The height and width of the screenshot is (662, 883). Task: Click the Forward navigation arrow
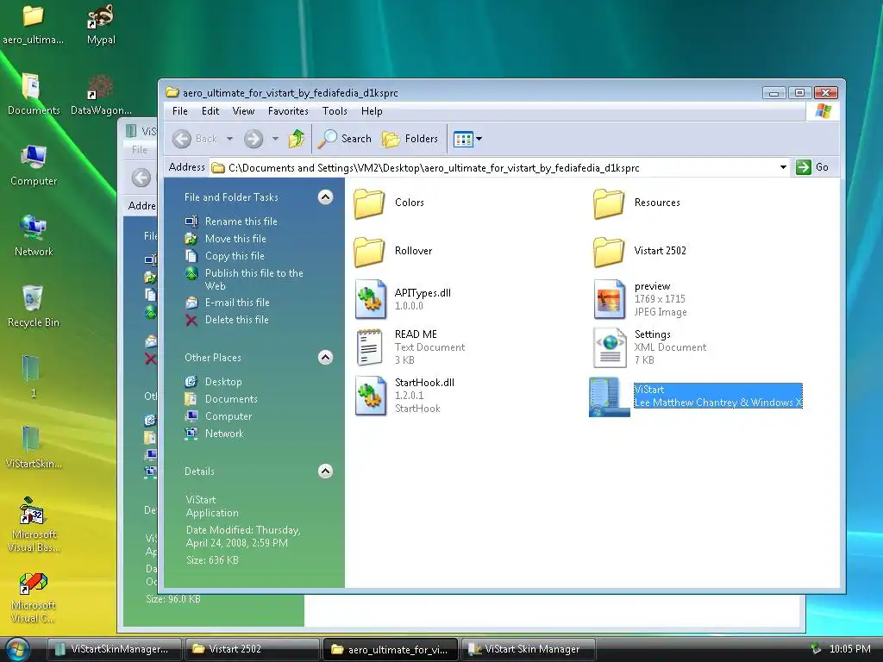tap(253, 139)
